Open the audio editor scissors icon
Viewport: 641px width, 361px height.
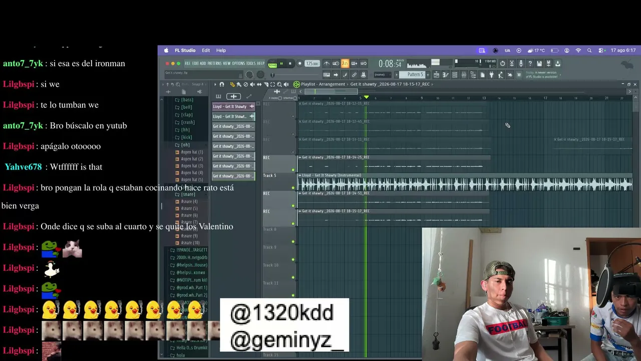(512, 64)
